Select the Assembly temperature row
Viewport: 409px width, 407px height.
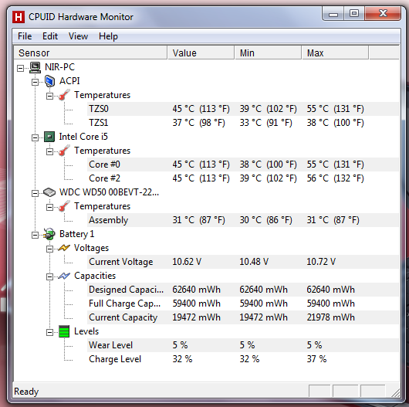pos(243,220)
